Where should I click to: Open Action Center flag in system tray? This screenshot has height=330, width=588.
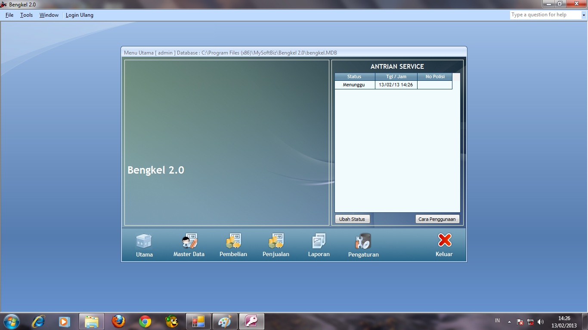[520, 321]
